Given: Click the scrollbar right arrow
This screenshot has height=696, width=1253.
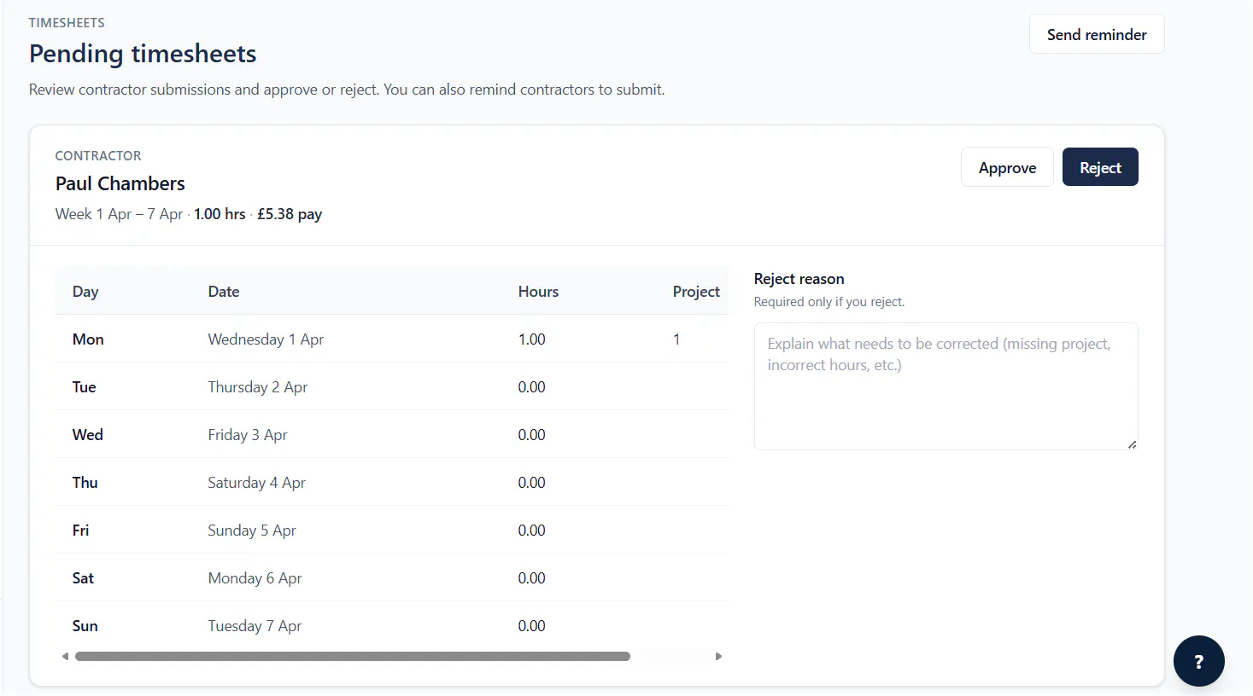Looking at the screenshot, I should [x=718, y=656].
